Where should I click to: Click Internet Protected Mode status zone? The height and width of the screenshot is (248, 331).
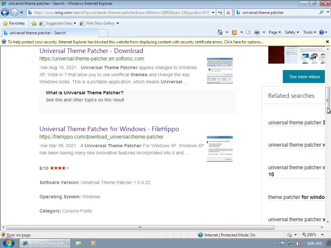pos(227,235)
